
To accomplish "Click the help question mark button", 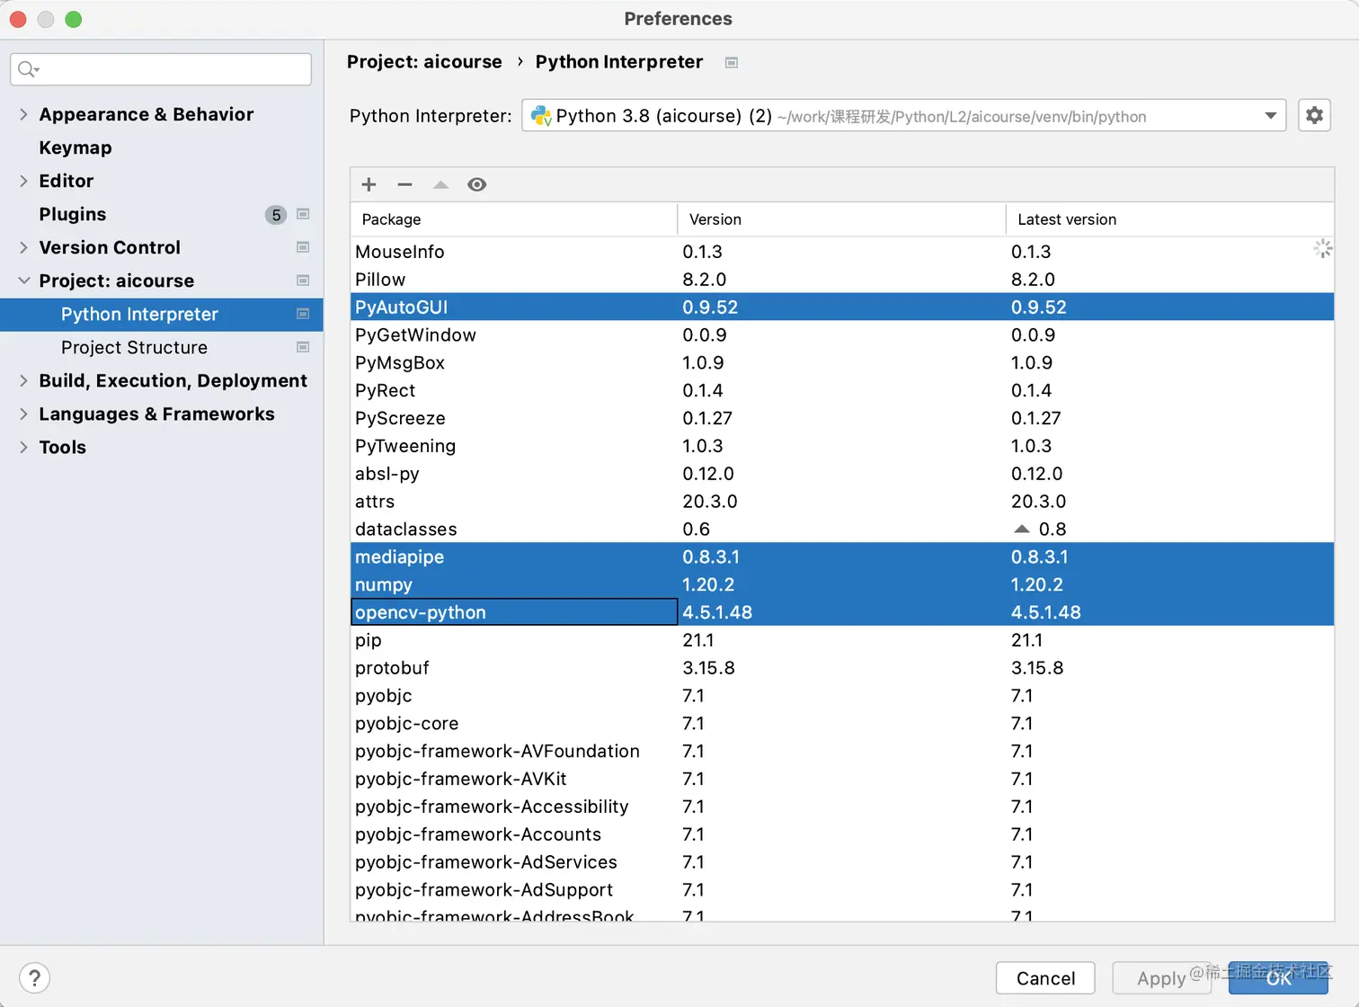I will click(x=34, y=978).
